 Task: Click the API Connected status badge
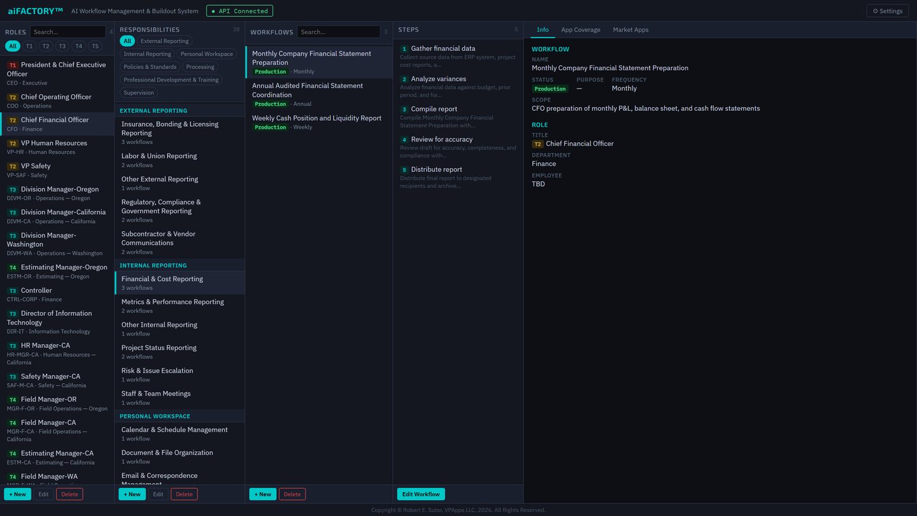[239, 11]
